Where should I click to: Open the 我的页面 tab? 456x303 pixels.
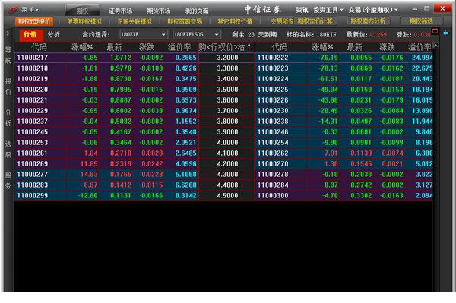tap(197, 11)
